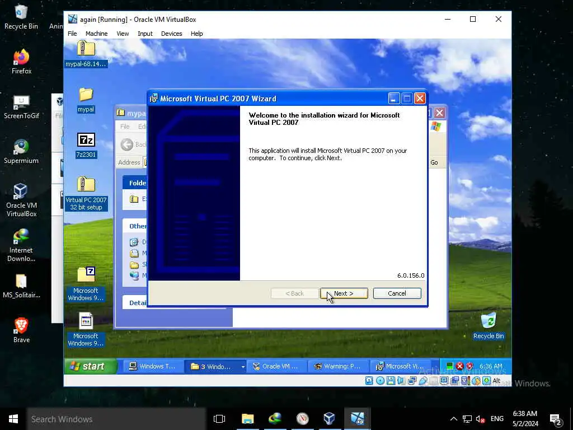Viewport: 573px width, 430px height.
Task: Show hidden host tray icons
Action: (453, 419)
